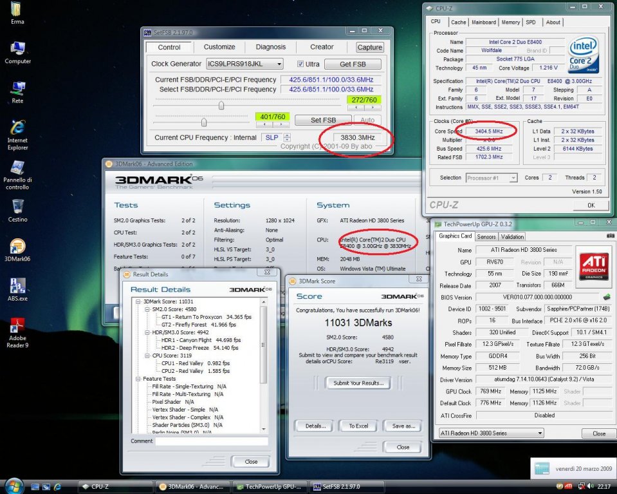This screenshot has height=494, width=617.
Task: Click the 272/760 green step control
Action: (x=364, y=100)
